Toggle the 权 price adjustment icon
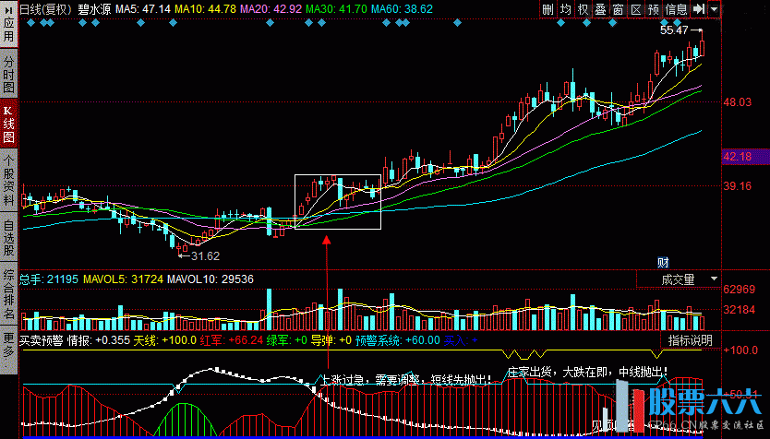Image resolution: width=770 pixels, height=439 pixels. click(584, 9)
